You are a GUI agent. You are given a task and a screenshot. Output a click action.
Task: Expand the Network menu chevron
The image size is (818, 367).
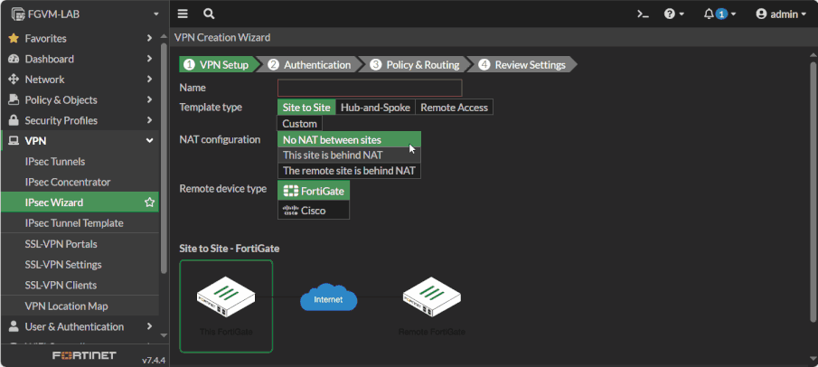149,80
